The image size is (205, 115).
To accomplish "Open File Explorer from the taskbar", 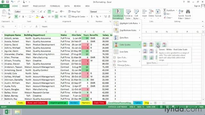I will (x=17, y=112).
